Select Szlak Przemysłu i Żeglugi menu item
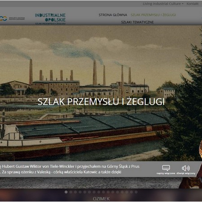The image size is (202, 202). coord(153,15)
